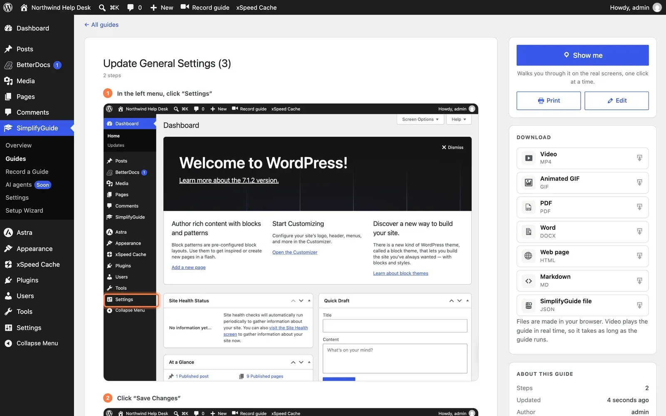Open xSpeed Cache in the sidebar
Viewport: 666px width, 416px height.
pyautogui.click(x=37, y=265)
